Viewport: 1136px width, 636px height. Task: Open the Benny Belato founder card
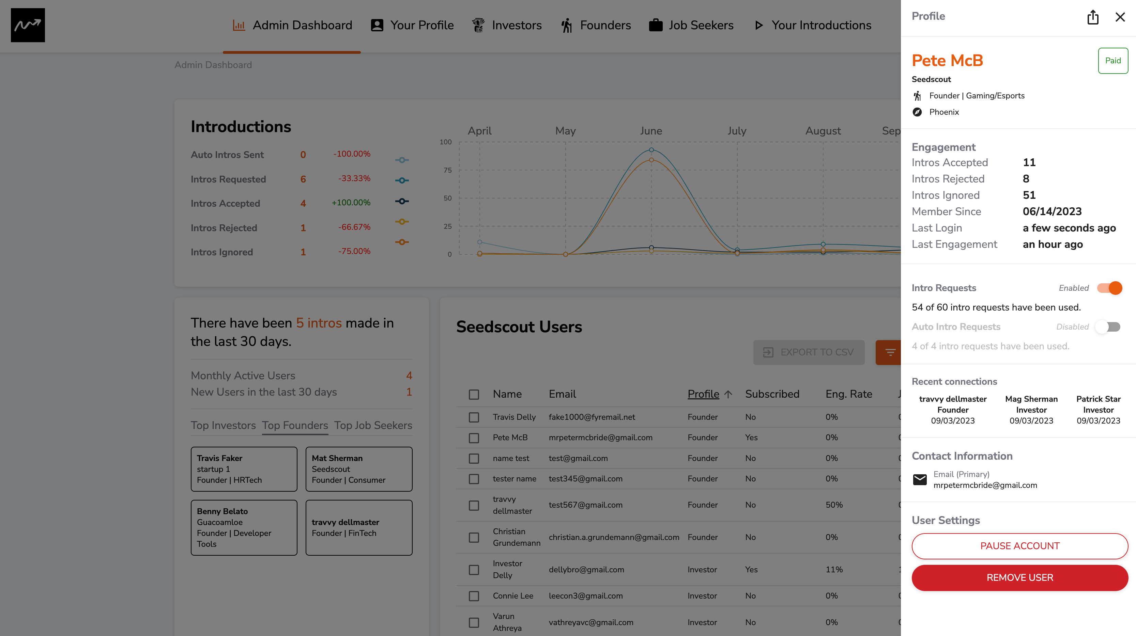pyautogui.click(x=244, y=528)
